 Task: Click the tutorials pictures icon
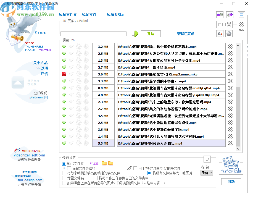pos(231,165)
